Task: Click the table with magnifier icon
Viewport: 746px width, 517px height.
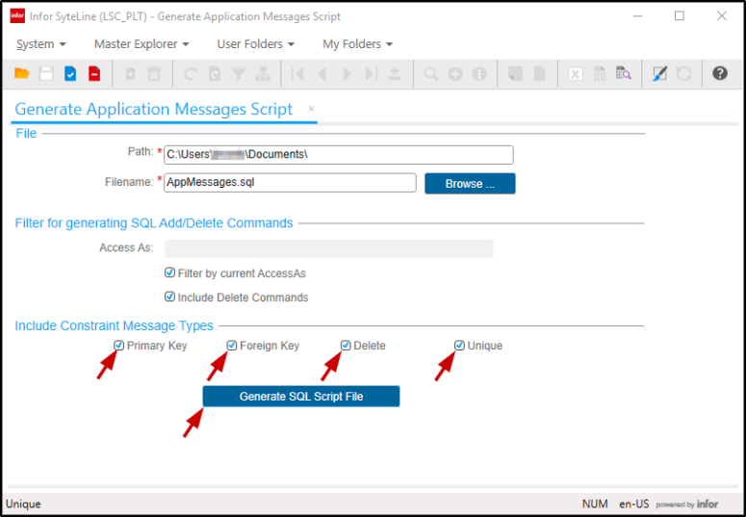Action: point(624,73)
